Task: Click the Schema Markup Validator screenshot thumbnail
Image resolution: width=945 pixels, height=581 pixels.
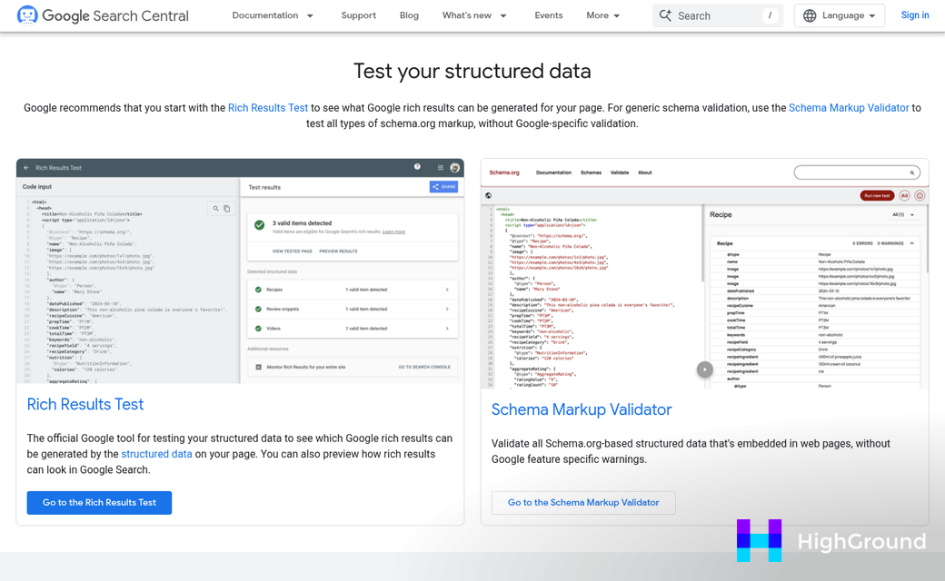Action: [x=704, y=274]
